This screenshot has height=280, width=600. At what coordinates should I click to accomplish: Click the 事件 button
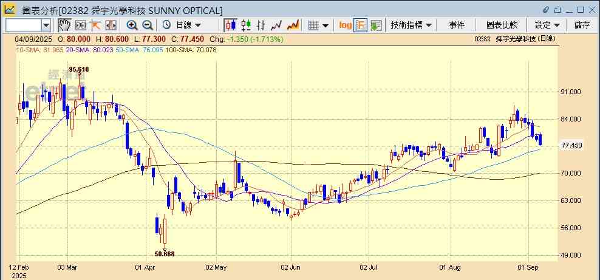point(457,26)
